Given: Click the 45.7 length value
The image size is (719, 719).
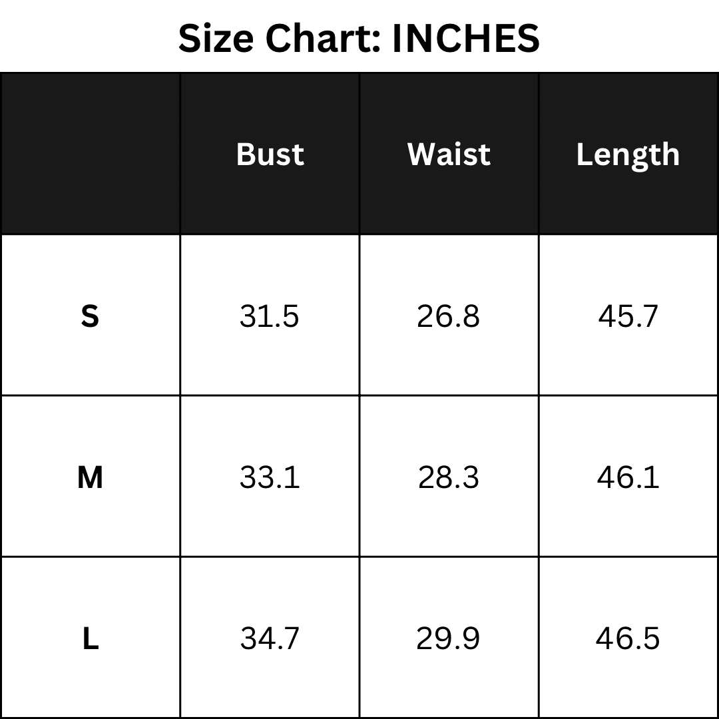Looking at the screenshot, I should pos(628,316).
